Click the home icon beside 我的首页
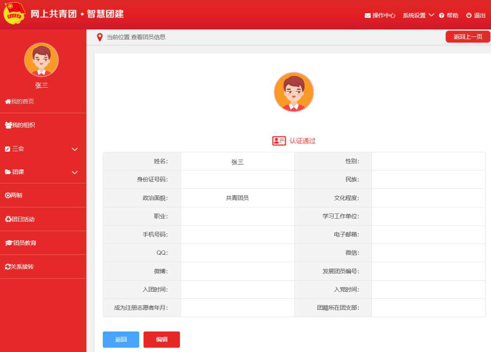Viewport: 491px width, 352px height. (8, 101)
